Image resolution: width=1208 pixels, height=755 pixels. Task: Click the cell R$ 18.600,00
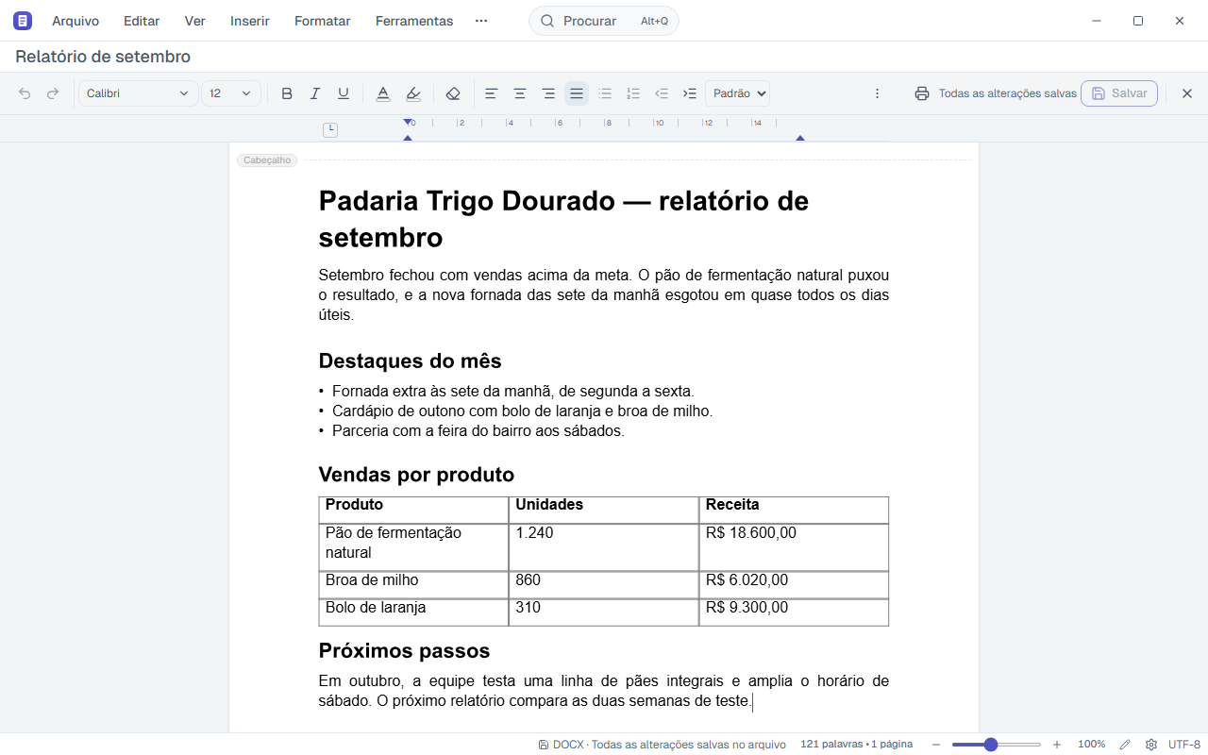794,547
